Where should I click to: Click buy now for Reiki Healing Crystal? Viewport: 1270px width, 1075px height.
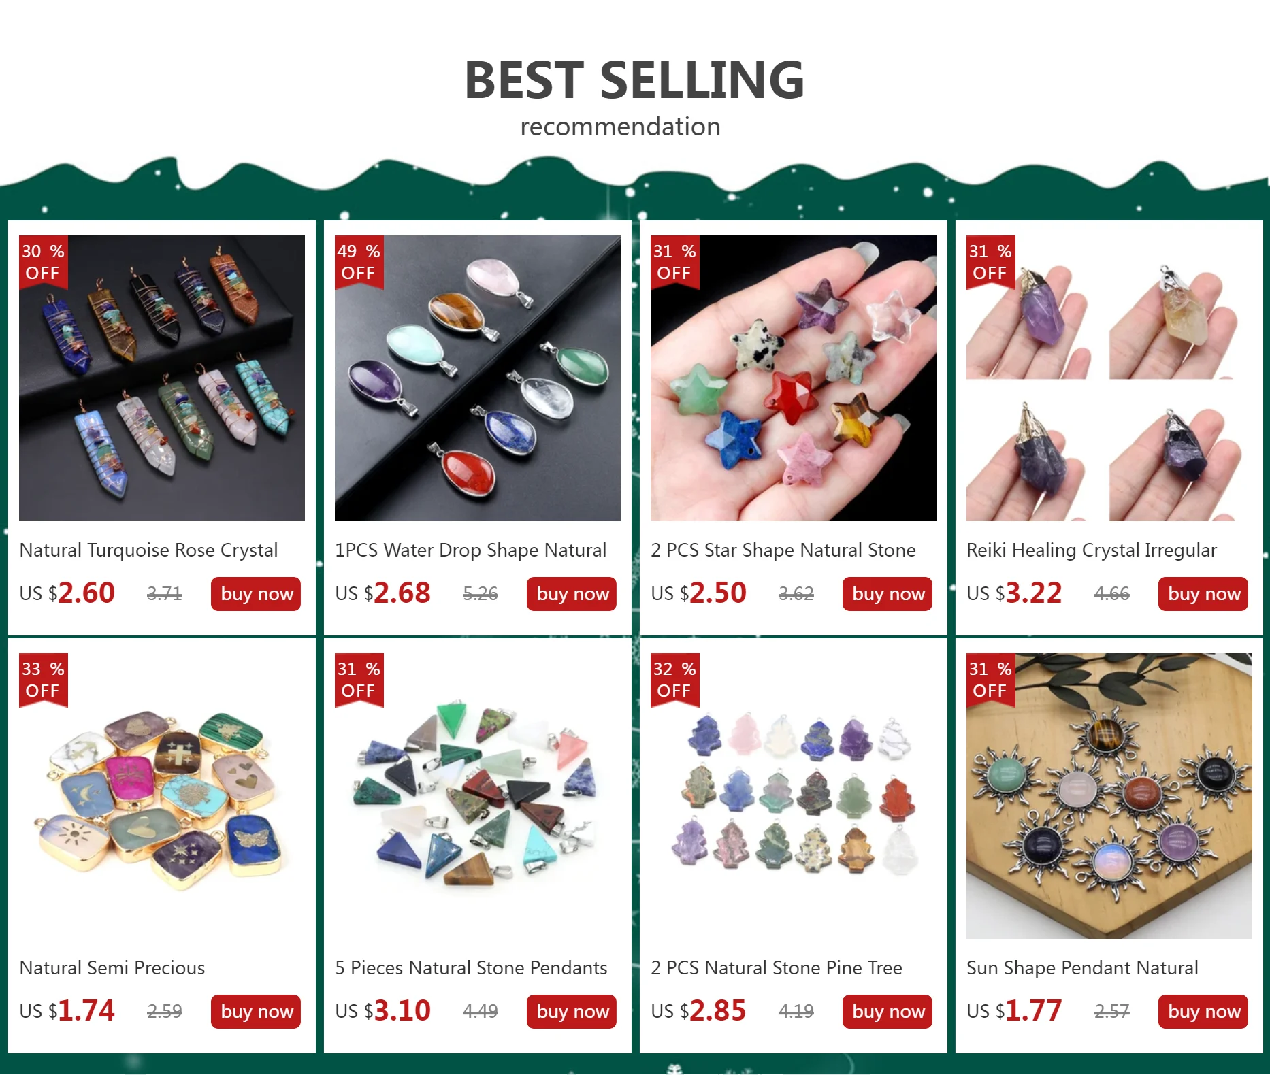1203,594
